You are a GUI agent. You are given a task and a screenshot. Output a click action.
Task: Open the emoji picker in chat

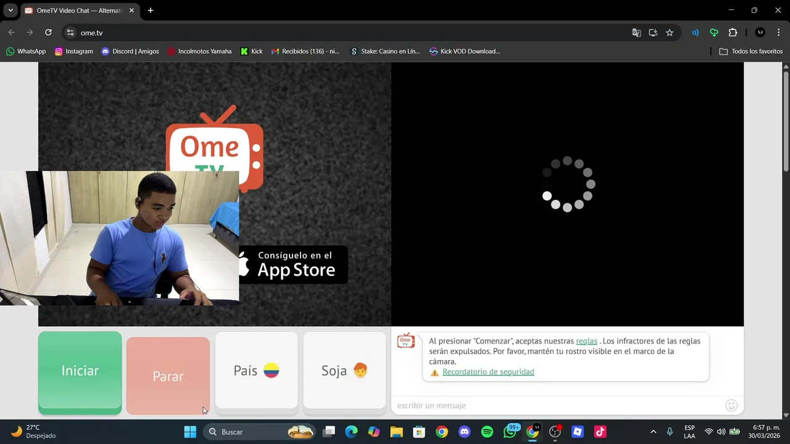click(x=731, y=405)
